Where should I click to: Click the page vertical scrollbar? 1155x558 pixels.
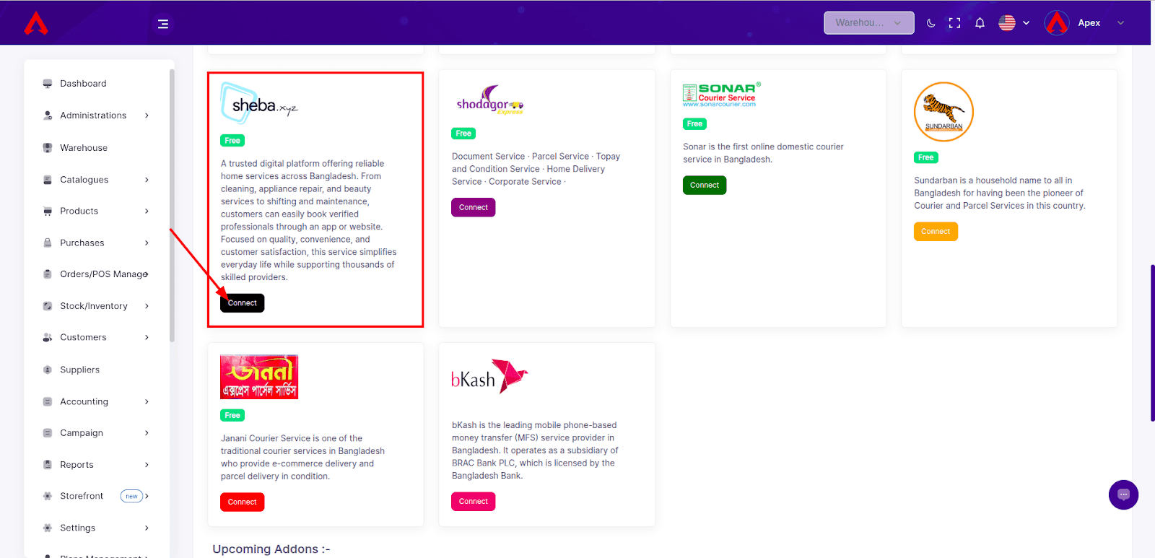point(1152,343)
